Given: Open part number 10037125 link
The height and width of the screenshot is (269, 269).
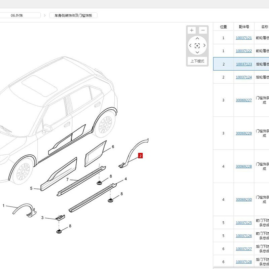Looking at the screenshot, I should [244, 223].
